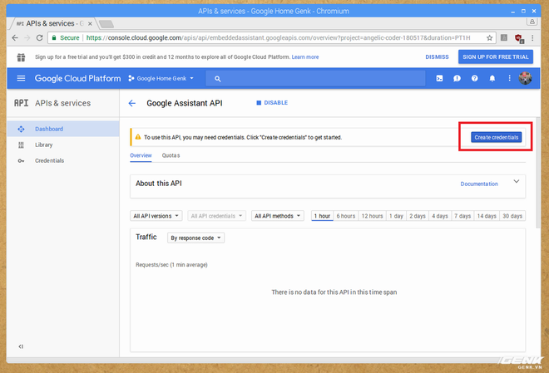The width and height of the screenshot is (549, 373).
Task: Activate Cloud Shell icon
Action: (x=439, y=78)
